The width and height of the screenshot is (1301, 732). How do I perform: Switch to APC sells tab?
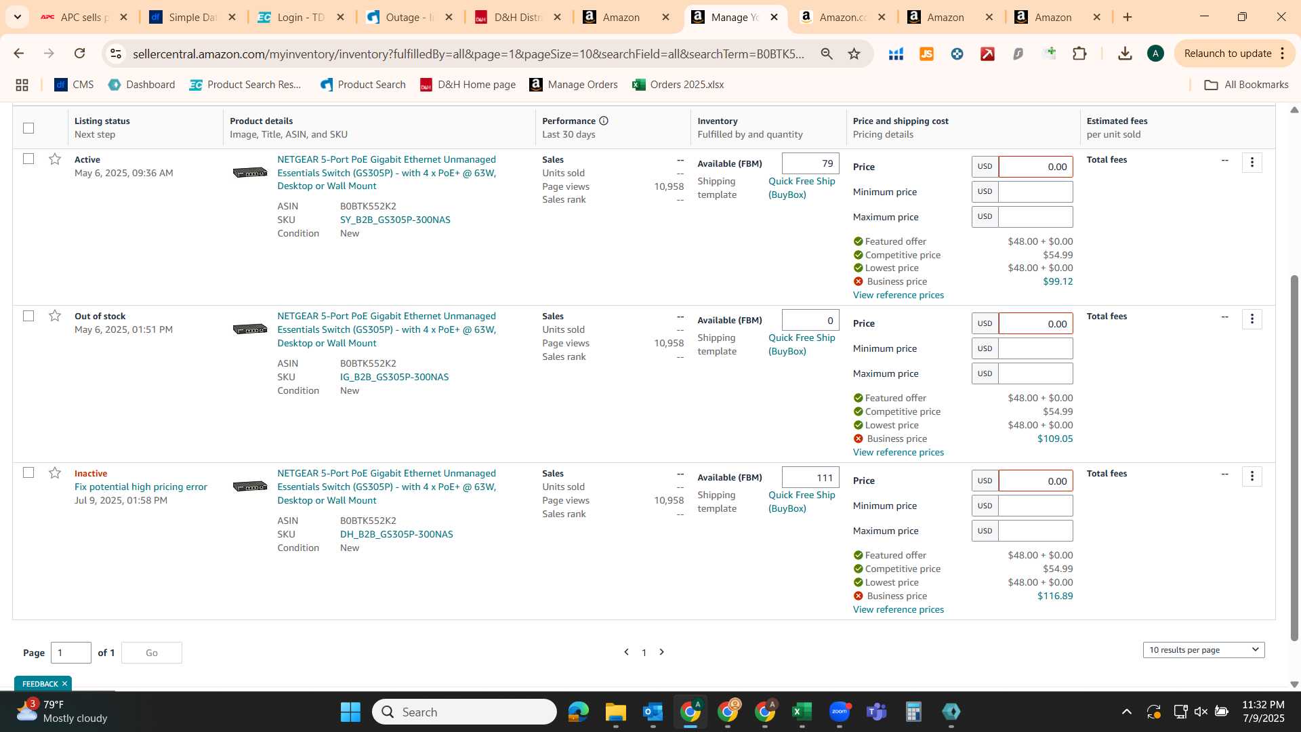coord(84,17)
